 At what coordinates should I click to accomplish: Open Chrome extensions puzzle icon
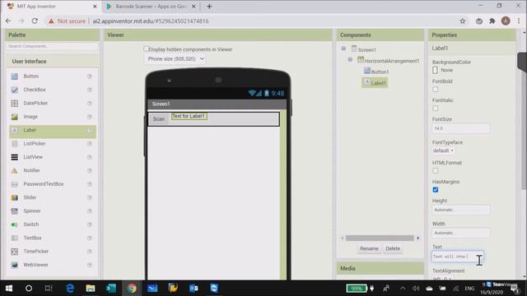click(x=492, y=21)
